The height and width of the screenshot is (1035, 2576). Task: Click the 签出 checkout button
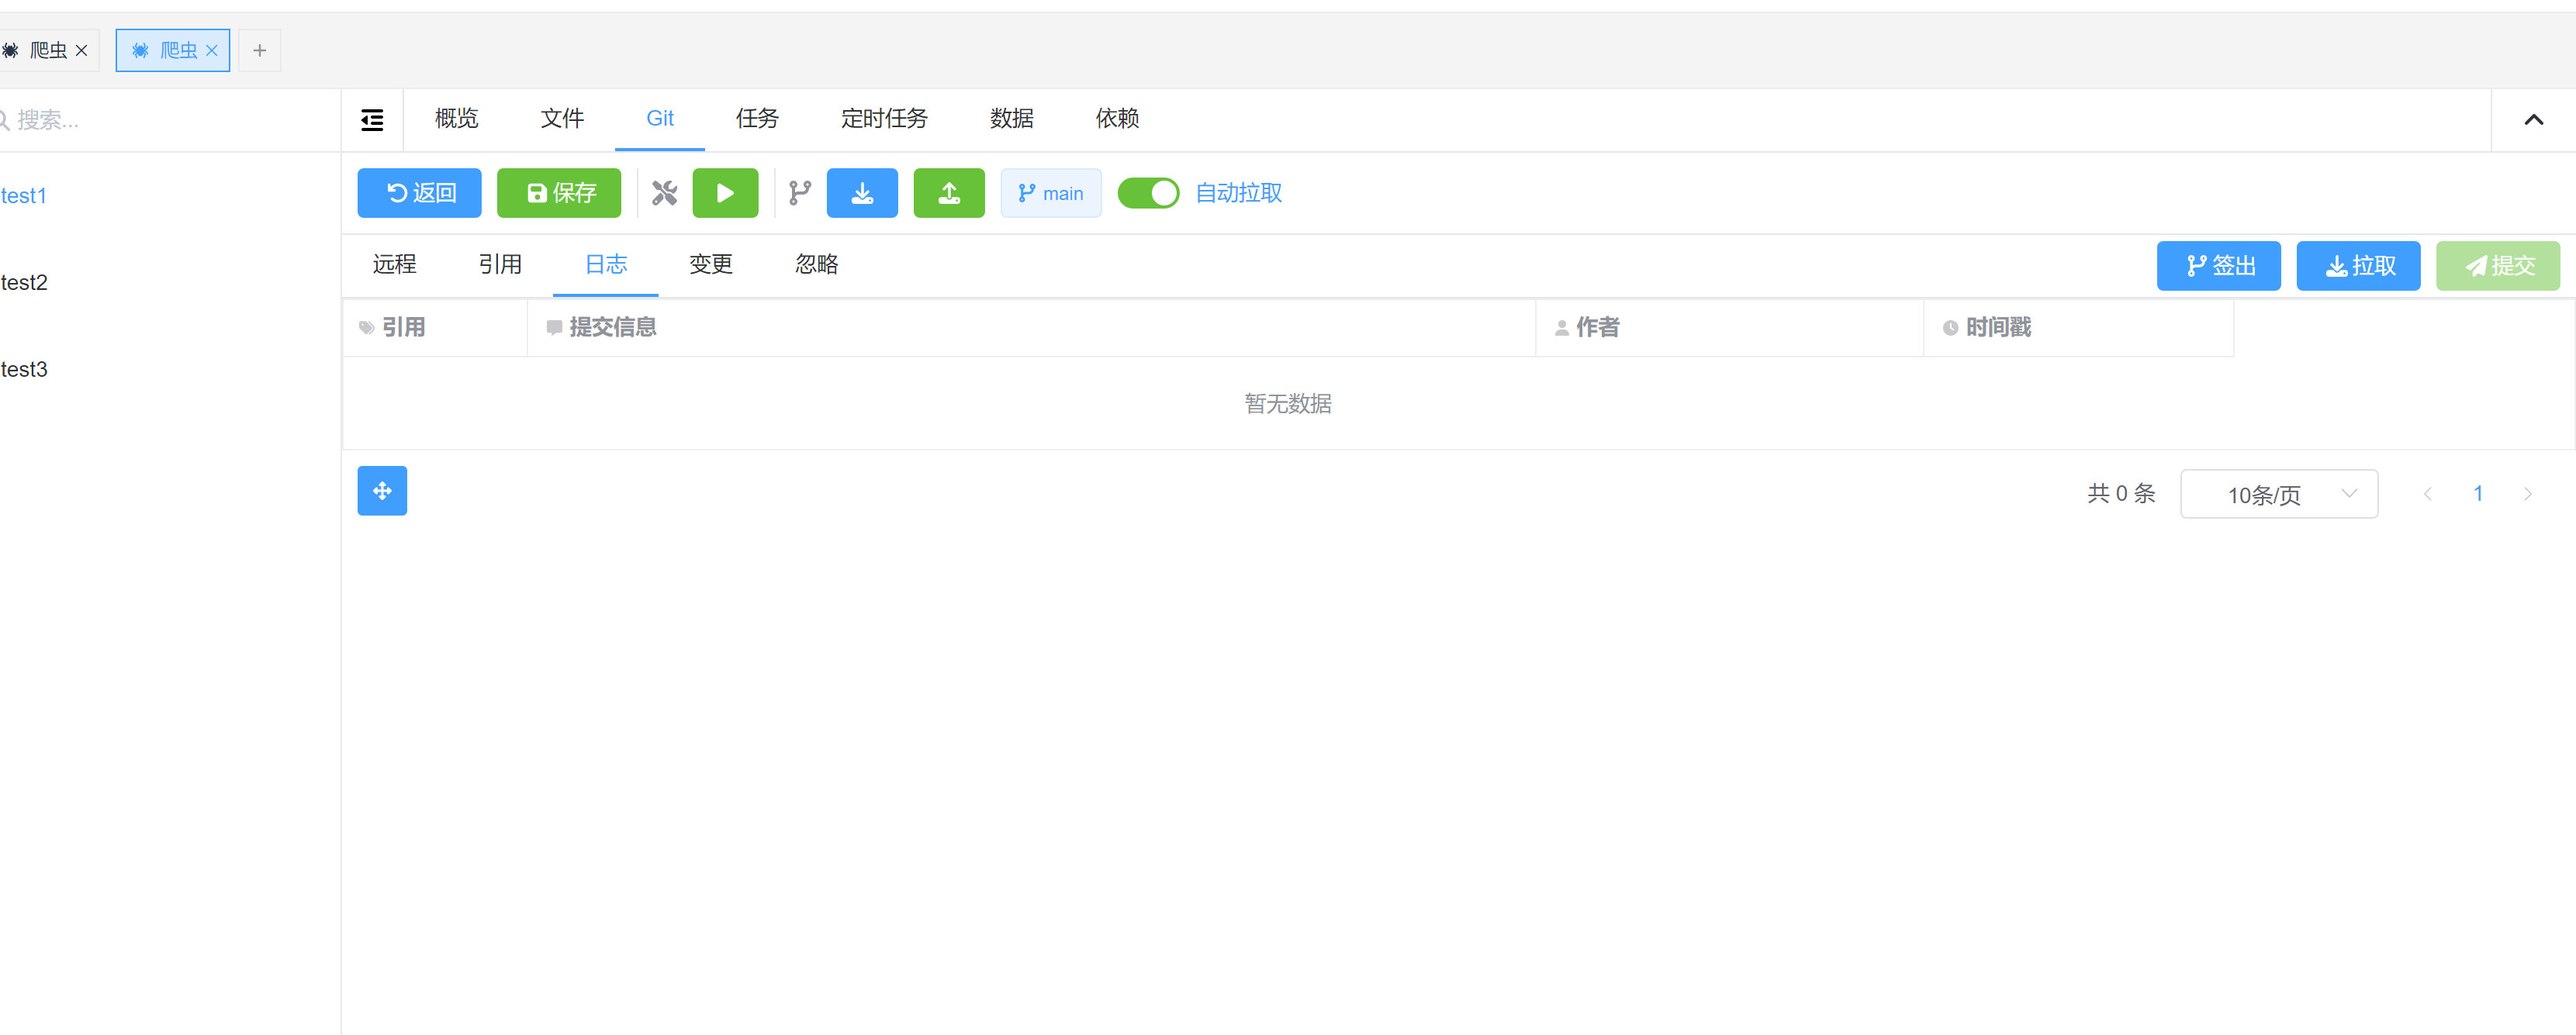[2218, 266]
